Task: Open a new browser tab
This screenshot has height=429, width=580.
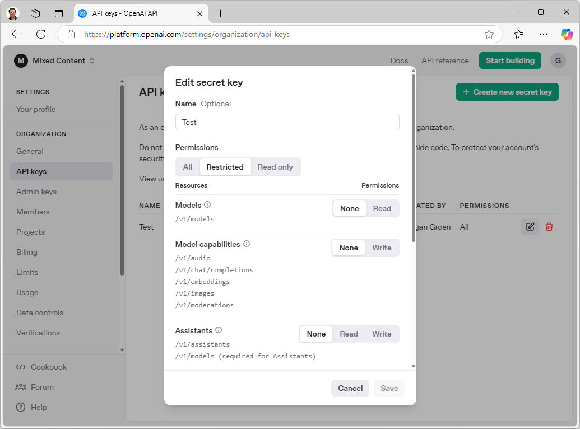Action: (220, 13)
